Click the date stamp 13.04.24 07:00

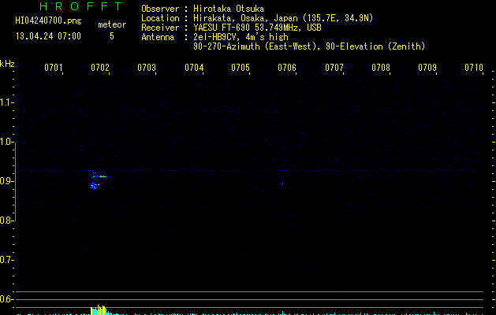click(x=48, y=36)
